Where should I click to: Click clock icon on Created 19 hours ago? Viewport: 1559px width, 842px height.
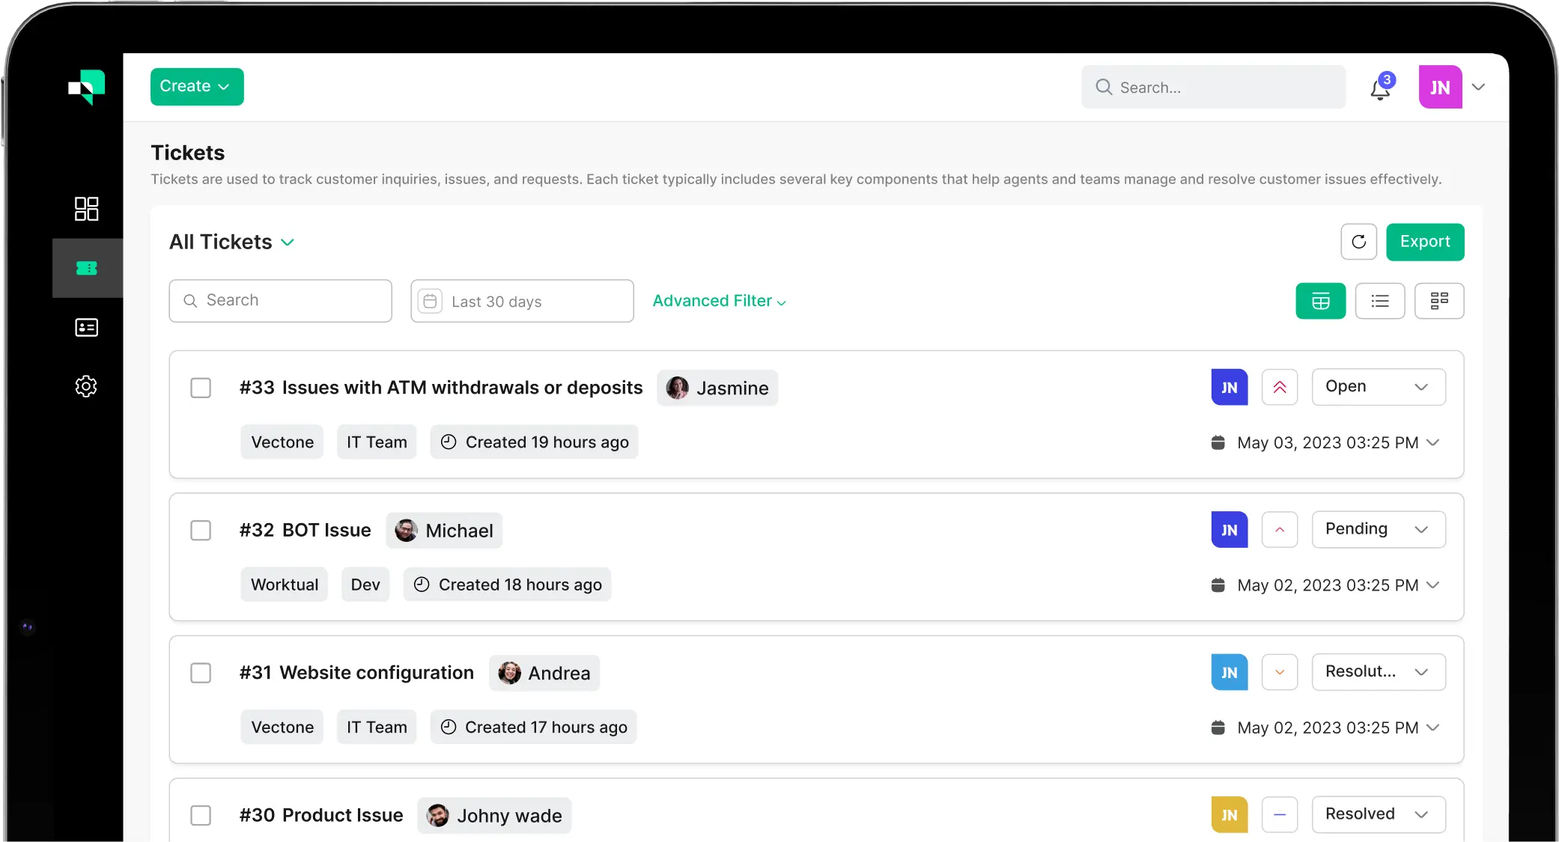click(x=449, y=442)
